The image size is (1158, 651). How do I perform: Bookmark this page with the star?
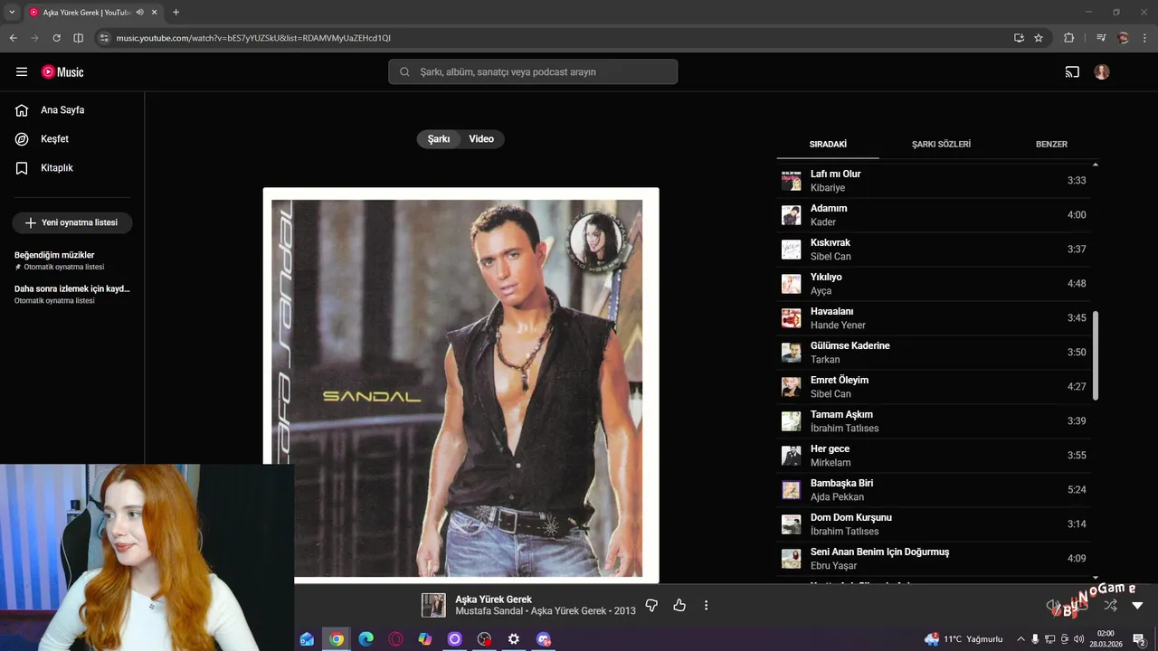1039,38
